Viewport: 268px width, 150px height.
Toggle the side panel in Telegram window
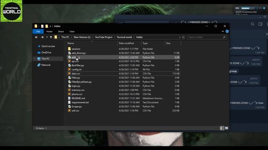point(260,24)
